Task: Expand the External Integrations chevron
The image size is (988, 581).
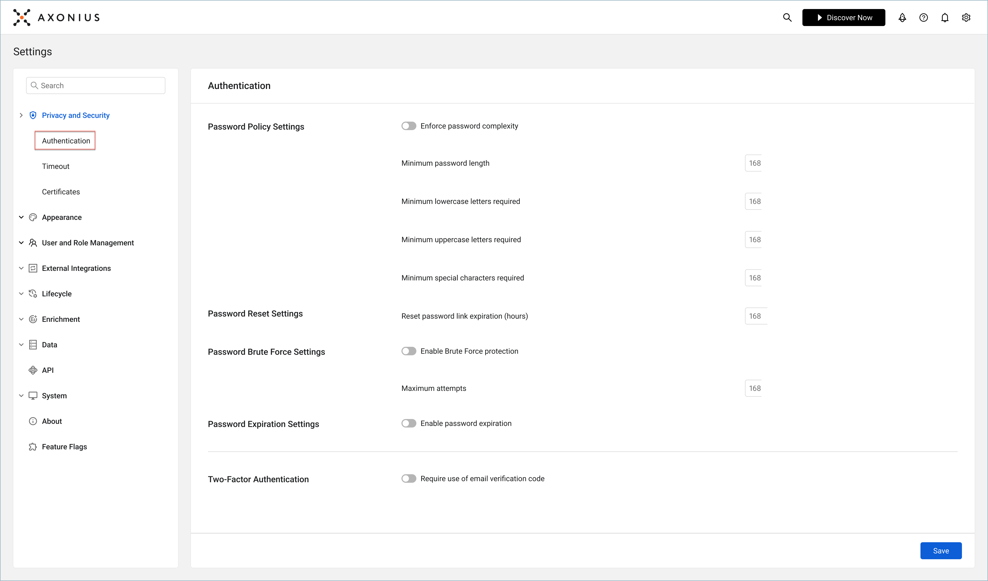Action: click(21, 268)
